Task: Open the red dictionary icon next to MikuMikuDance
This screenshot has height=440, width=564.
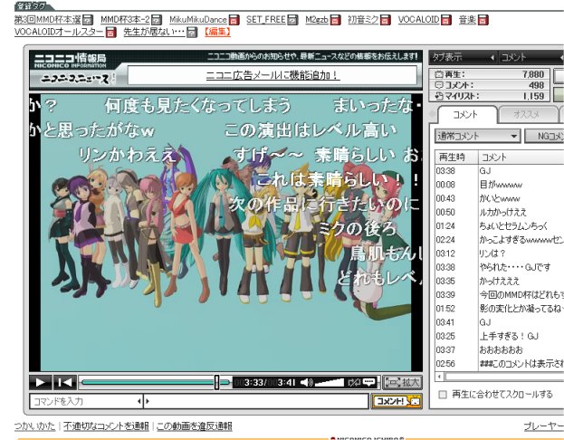Action: [x=234, y=20]
